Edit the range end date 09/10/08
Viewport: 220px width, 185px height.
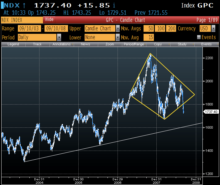click(56, 28)
